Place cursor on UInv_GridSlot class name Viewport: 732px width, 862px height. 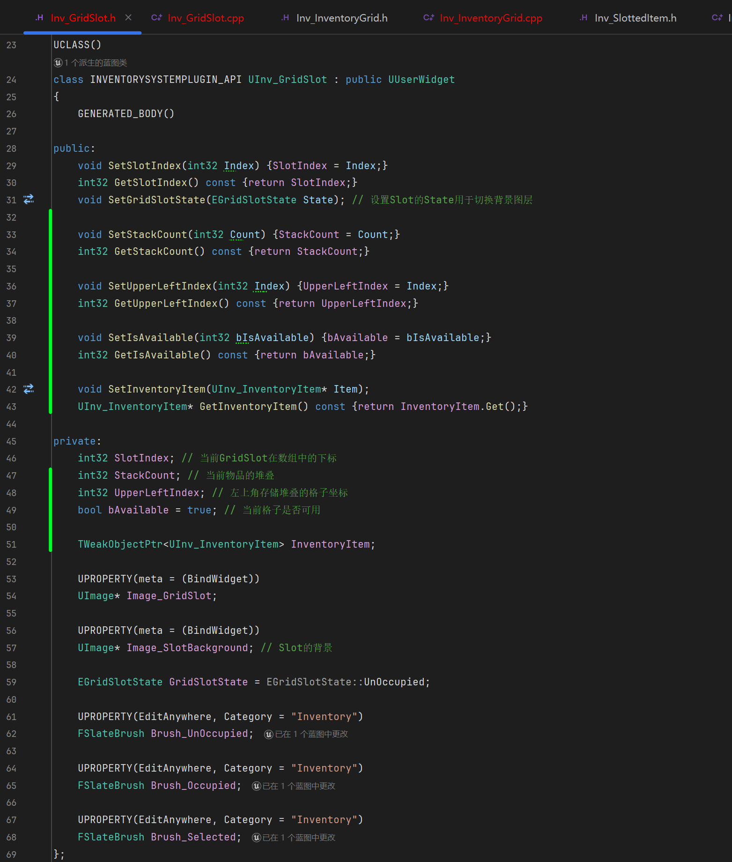point(288,80)
